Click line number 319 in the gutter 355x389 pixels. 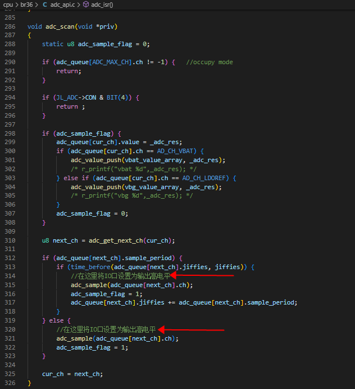(10, 320)
